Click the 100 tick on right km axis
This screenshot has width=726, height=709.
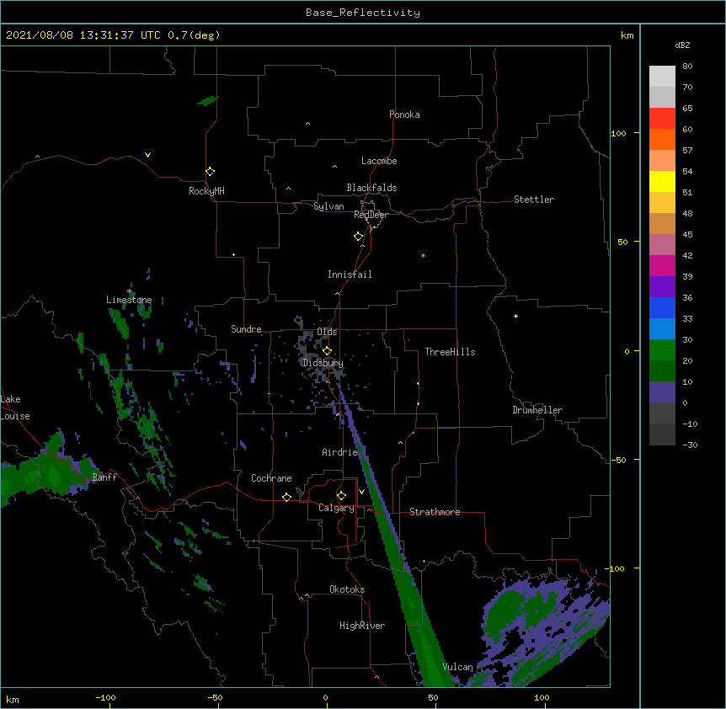pos(618,133)
